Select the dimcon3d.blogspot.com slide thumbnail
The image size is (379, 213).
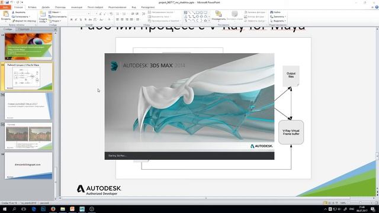pos(28,166)
